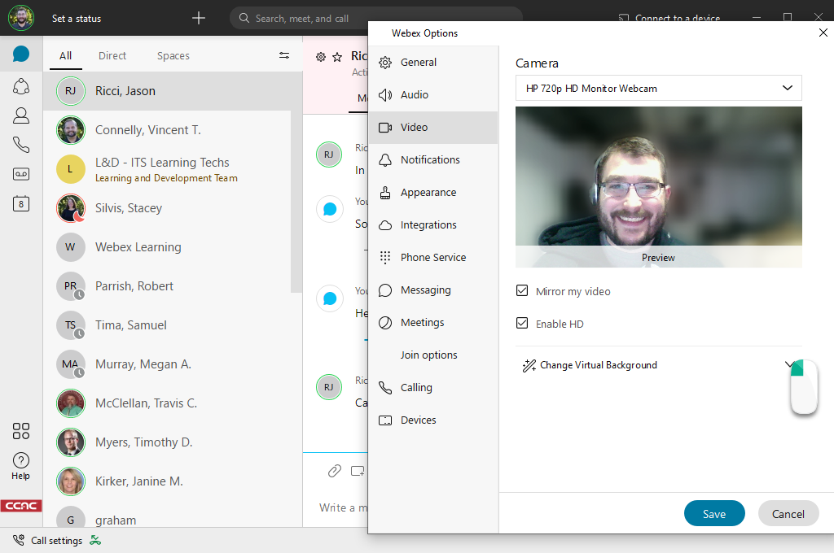Open the graham conversation
Screen dimensions: 834x553
(167, 516)
